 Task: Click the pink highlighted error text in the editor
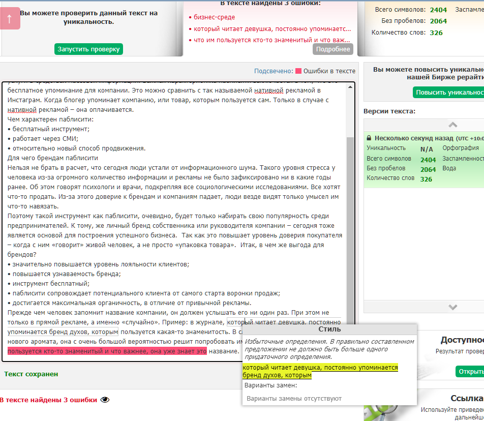click(107, 351)
